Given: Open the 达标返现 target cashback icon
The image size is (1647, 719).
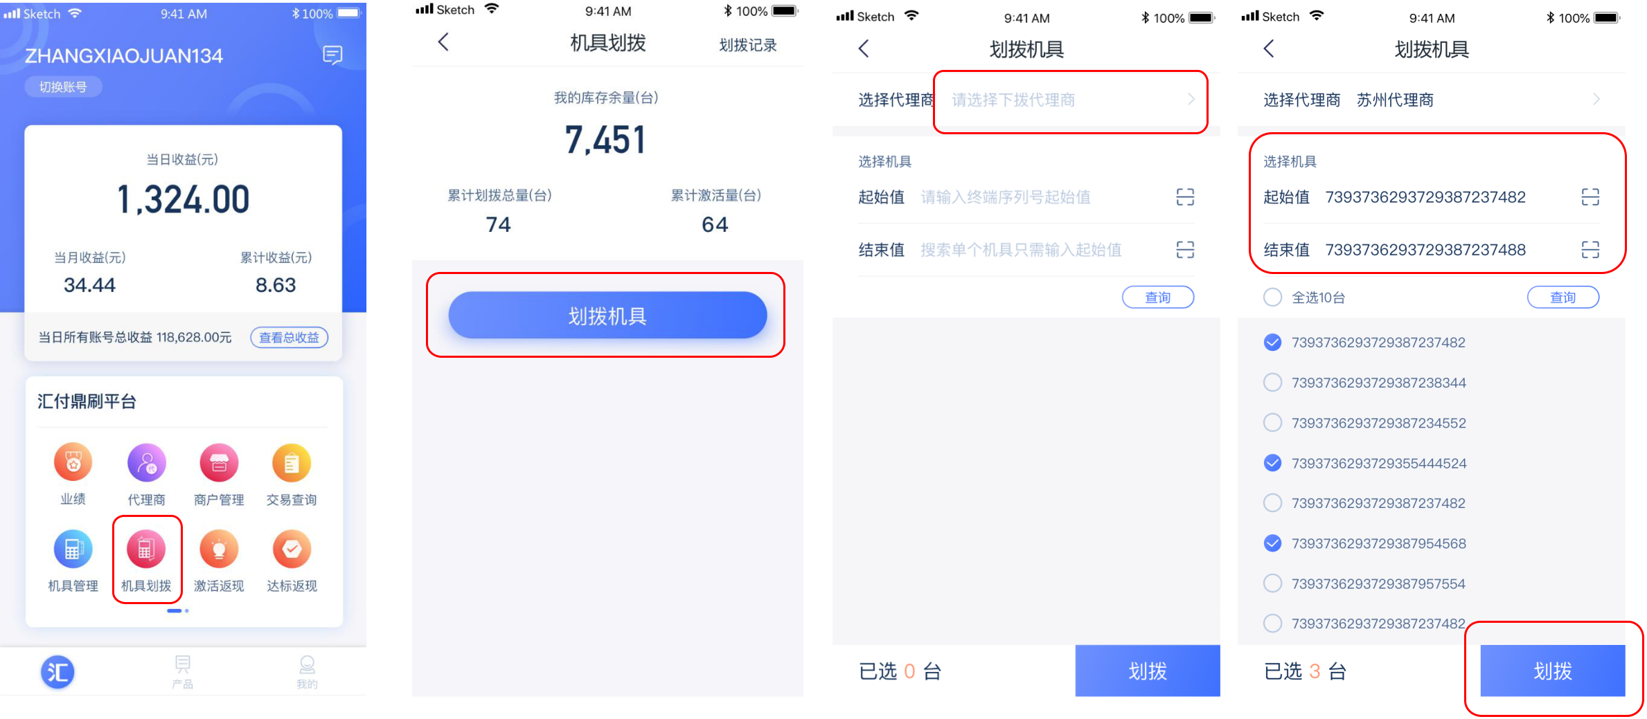Looking at the screenshot, I should pyautogui.click(x=292, y=549).
